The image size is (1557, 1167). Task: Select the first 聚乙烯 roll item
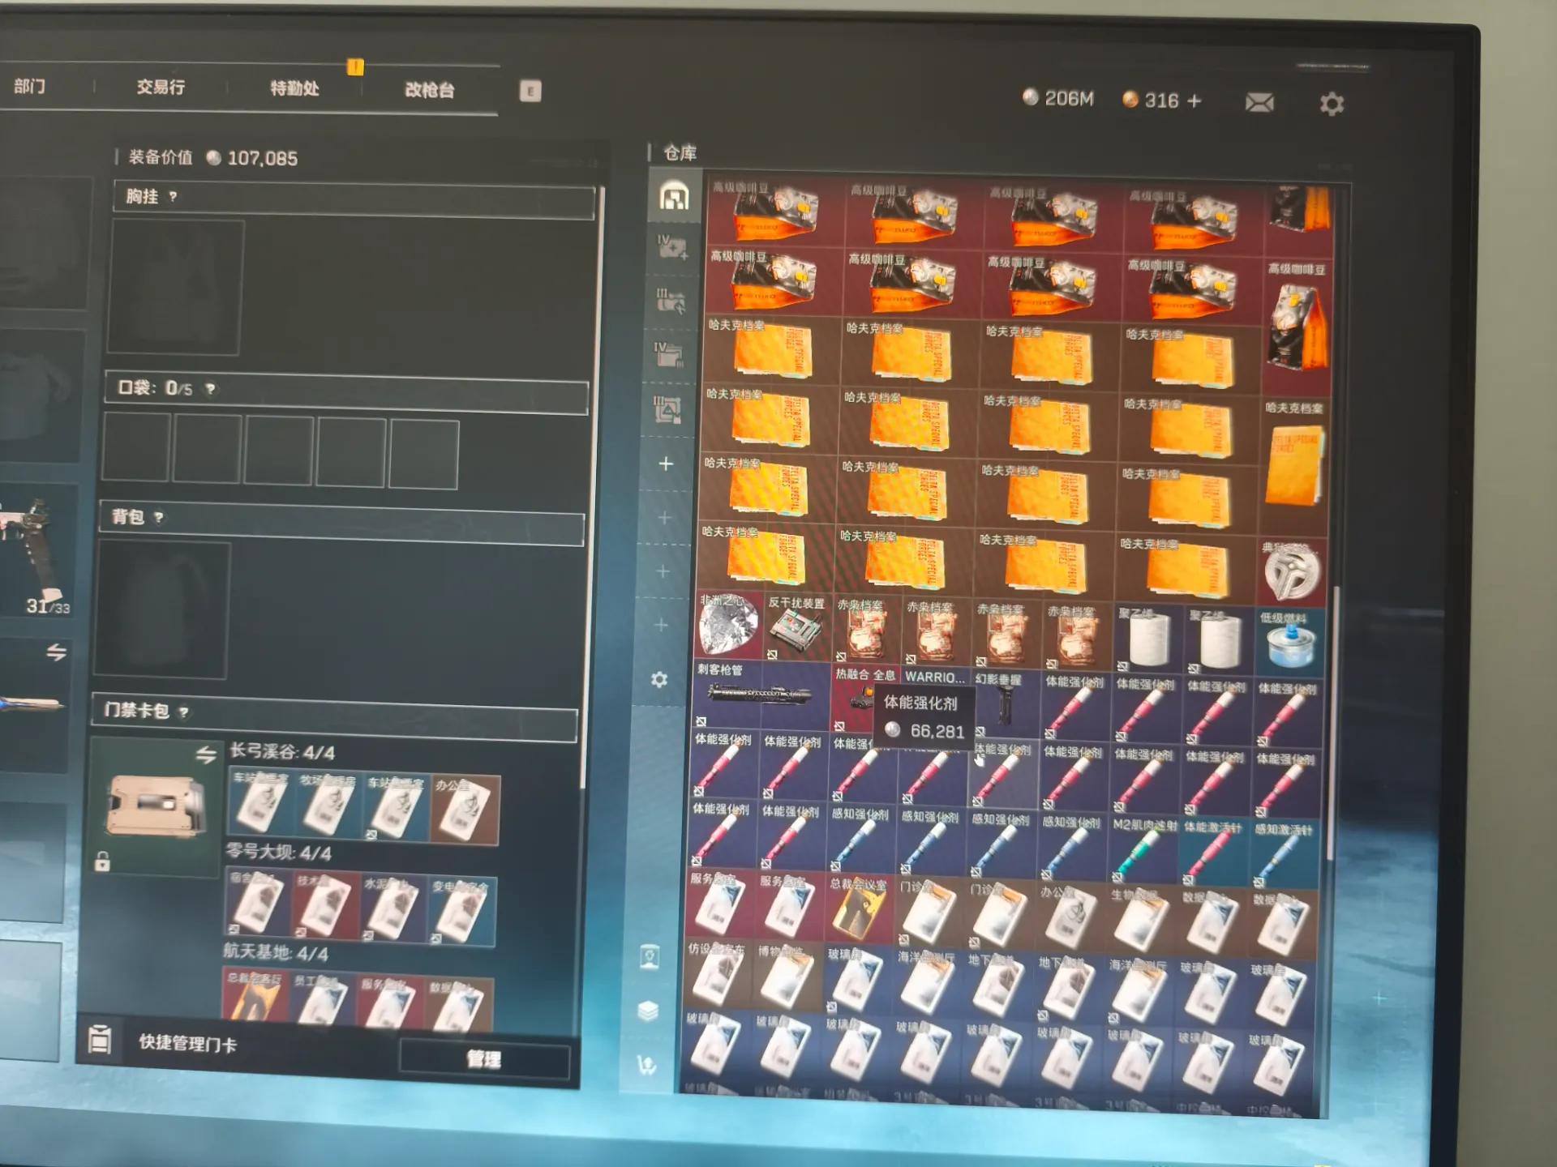(1148, 639)
